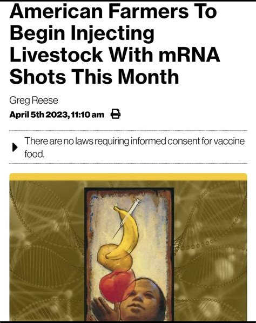Click 'Shots This Month' headline line

pyautogui.click(x=94, y=76)
